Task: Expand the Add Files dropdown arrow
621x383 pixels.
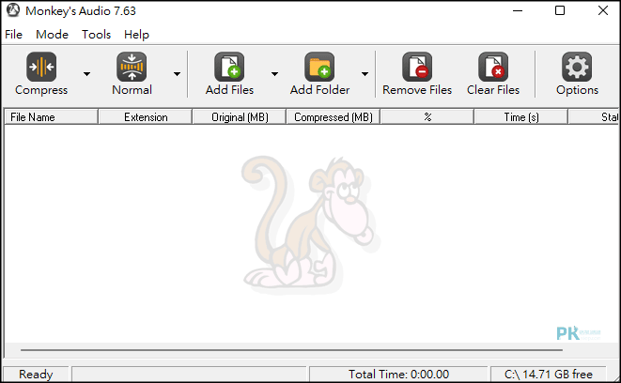Action: click(274, 74)
